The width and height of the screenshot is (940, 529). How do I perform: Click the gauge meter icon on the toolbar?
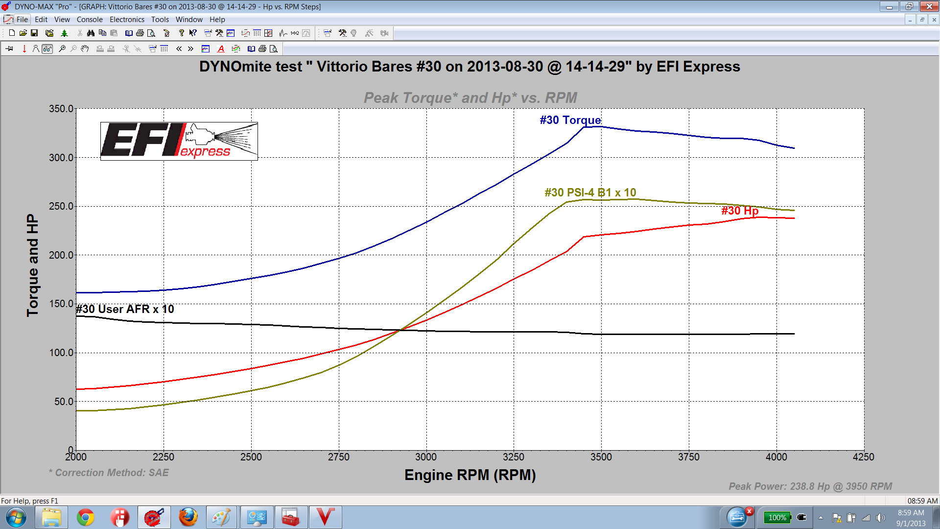306,33
